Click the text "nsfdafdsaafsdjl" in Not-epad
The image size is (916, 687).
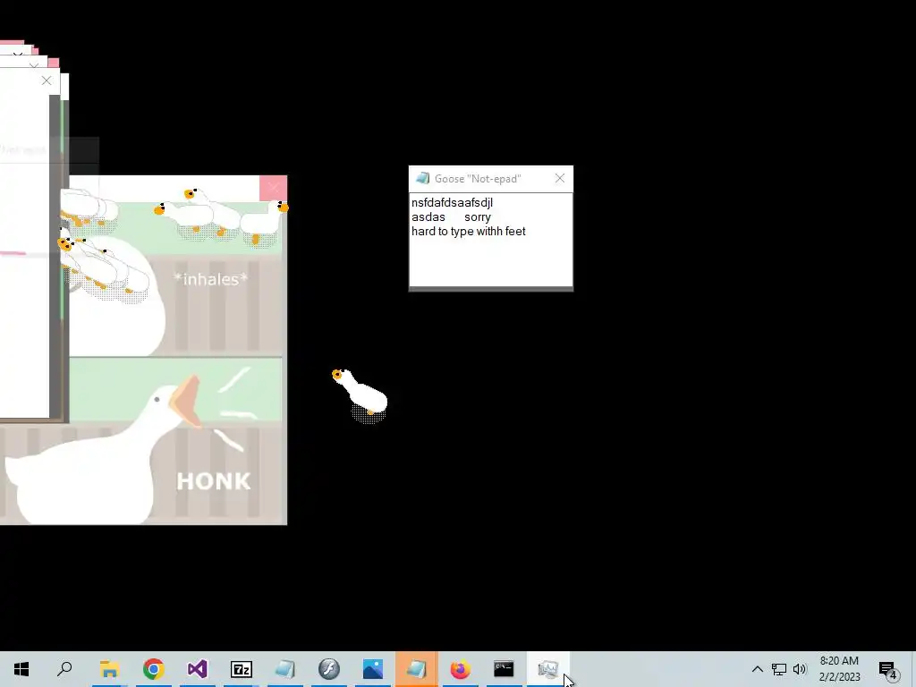pos(452,203)
